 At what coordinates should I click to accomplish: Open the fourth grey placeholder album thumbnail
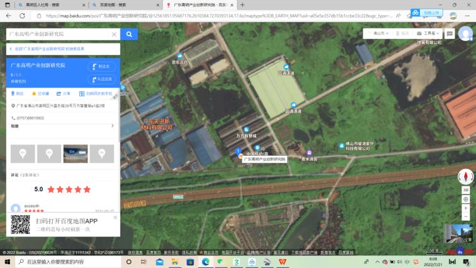click(102, 154)
